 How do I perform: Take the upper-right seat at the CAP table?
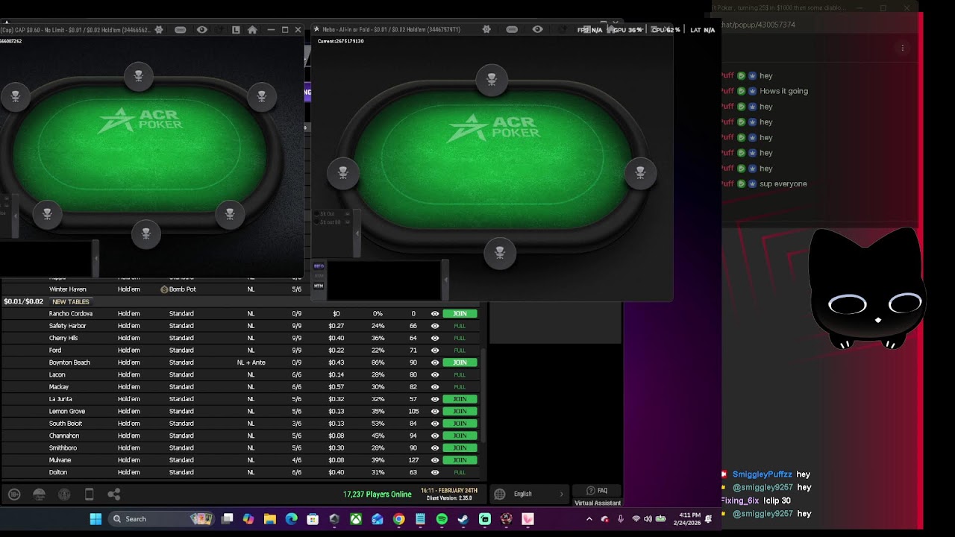(261, 95)
